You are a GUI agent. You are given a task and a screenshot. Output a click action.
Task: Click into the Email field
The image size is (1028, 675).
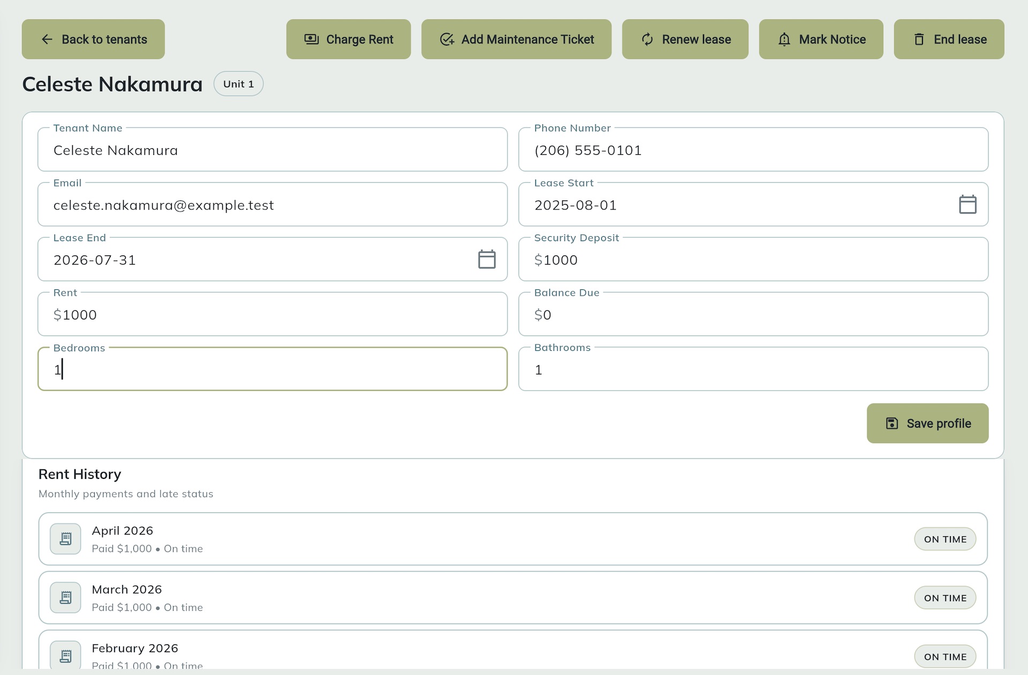tap(273, 204)
